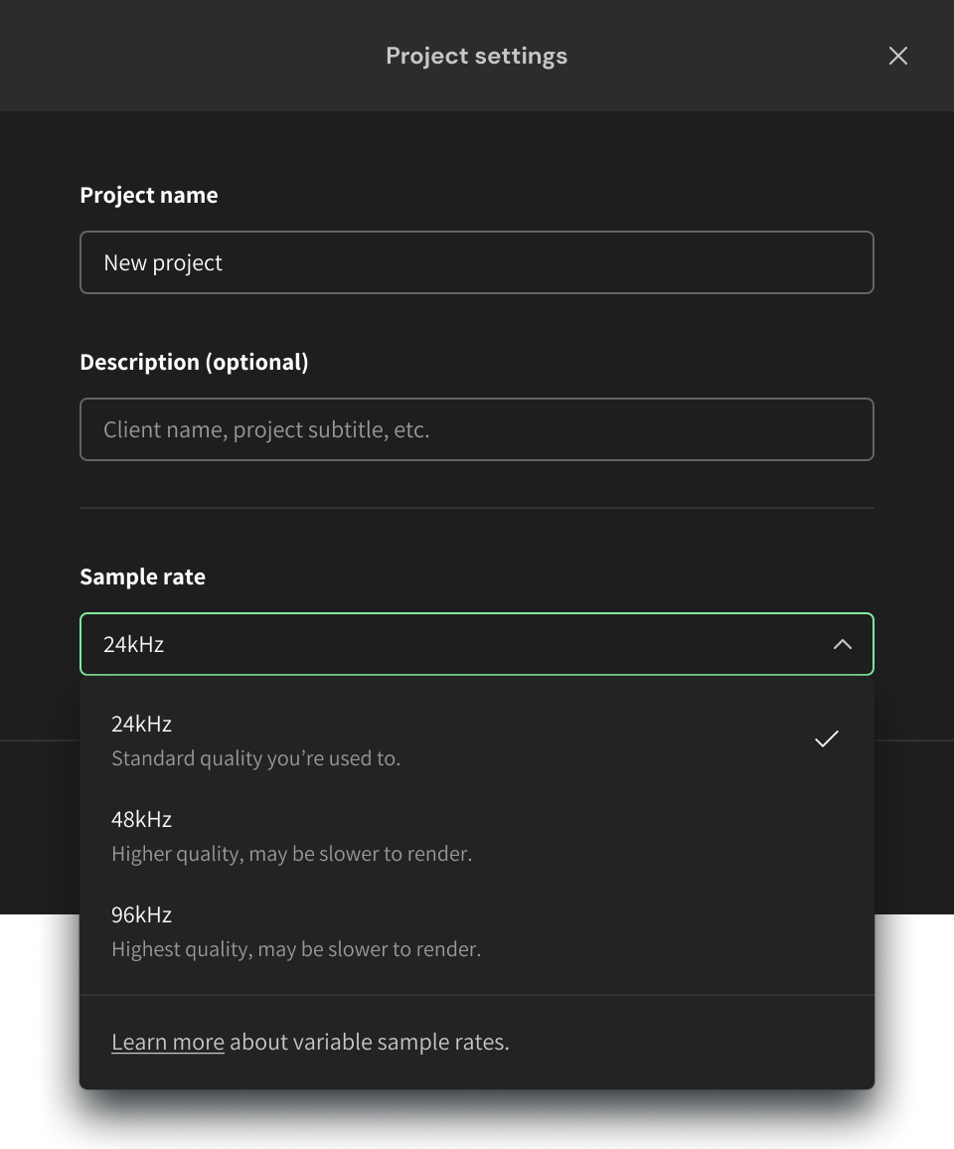
Task: Choose the 48kHz sample rate option
Action: [x=142, y=819]
